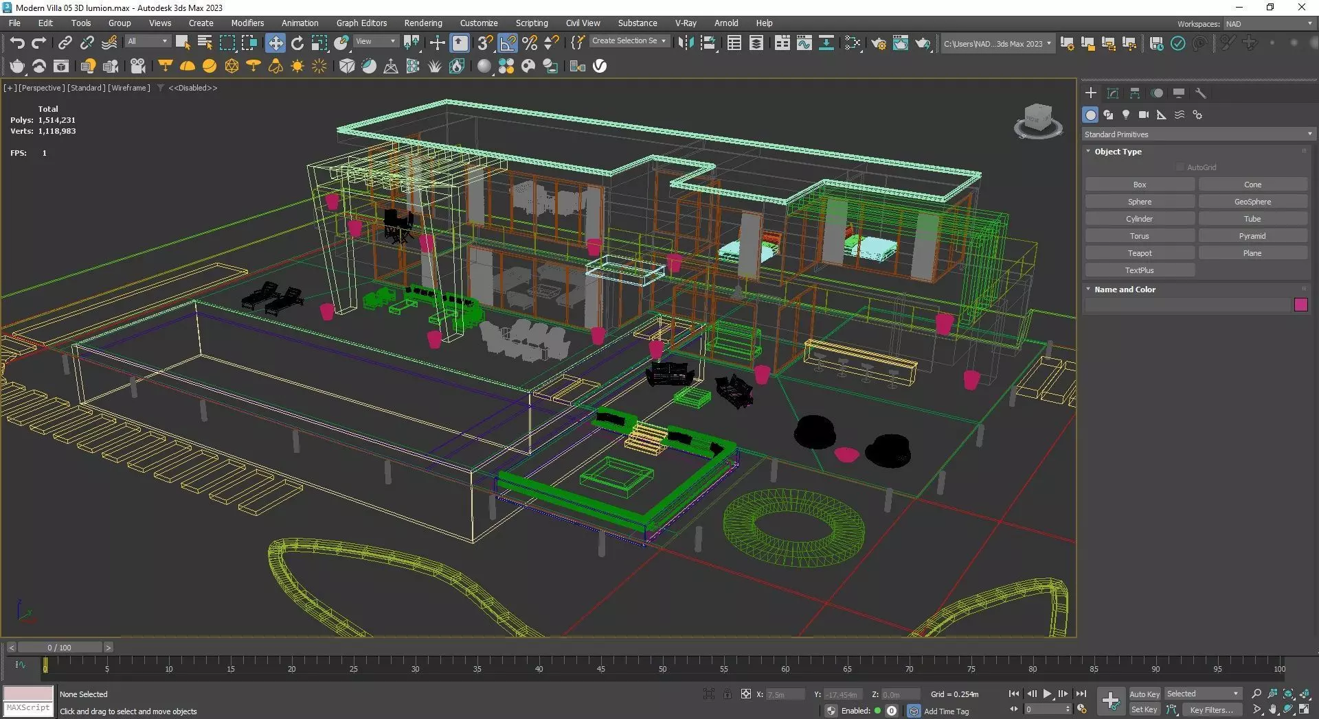This screenshot has width=1319, height=719.
Task: Click Add Time Tag
Action: (x=947, y=711)
